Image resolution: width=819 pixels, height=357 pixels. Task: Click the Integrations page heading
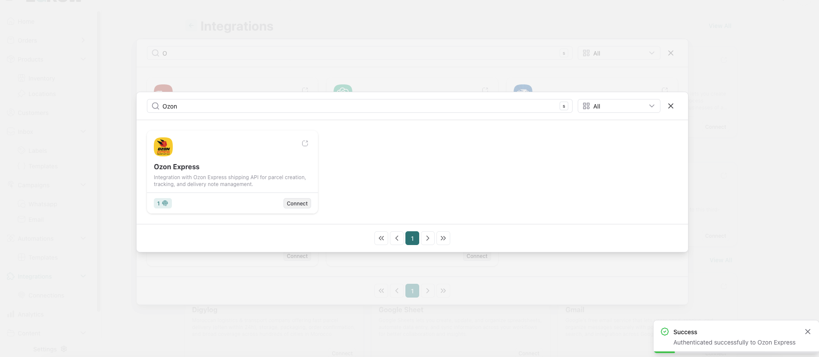coord(237,26)
